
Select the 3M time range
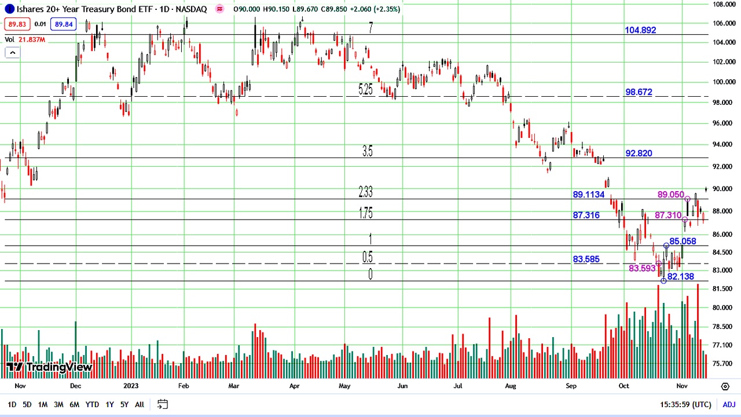pyautogui.click(x=58, y=404)
